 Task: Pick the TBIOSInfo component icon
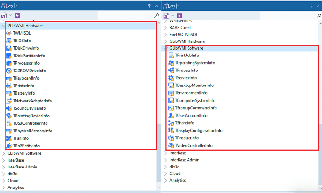tap(9, 41)
